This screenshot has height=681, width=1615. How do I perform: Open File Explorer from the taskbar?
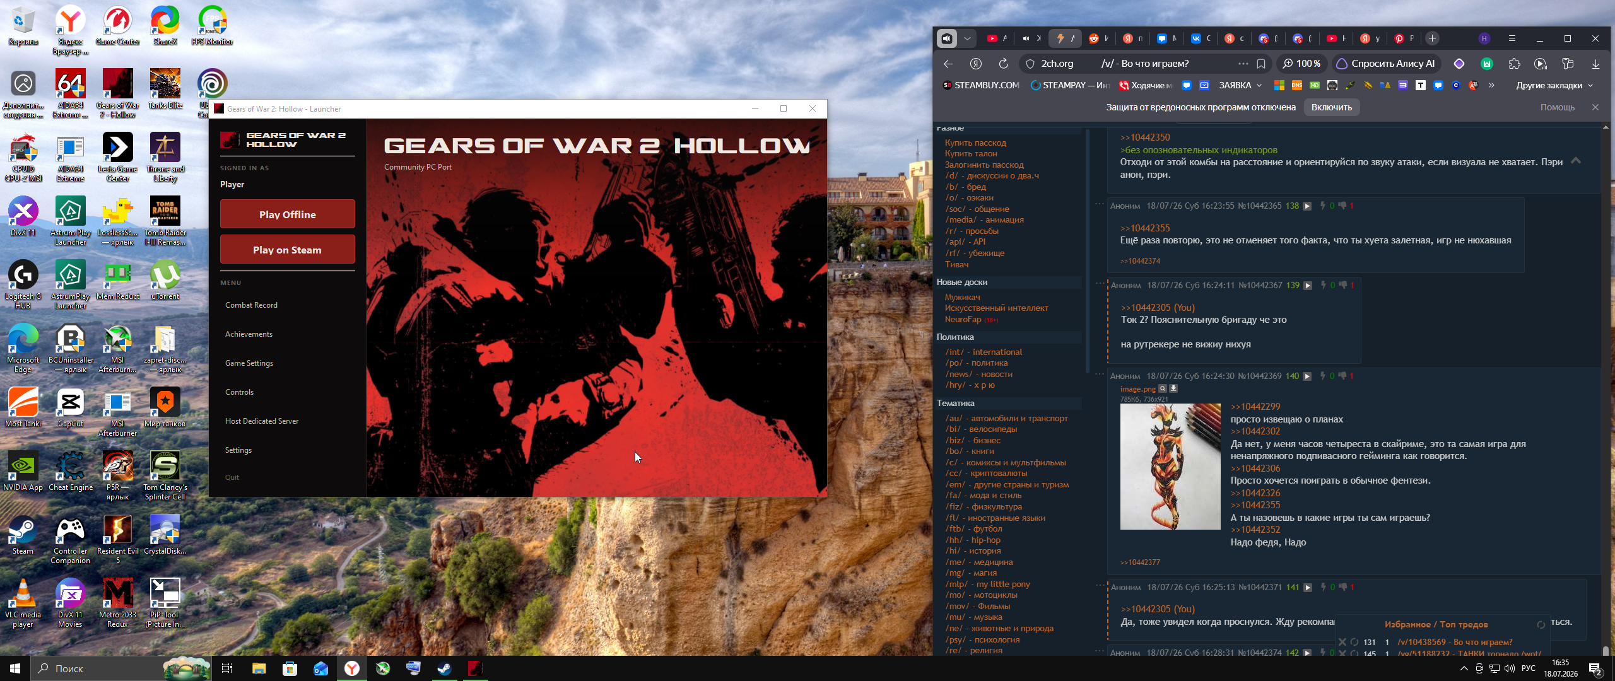click(x=259, y=668)
